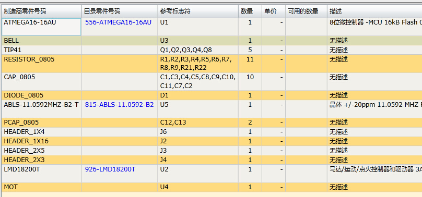Select the MOT part cell
422x197 pixels.
pyautogui.click(x=42, y=187)
